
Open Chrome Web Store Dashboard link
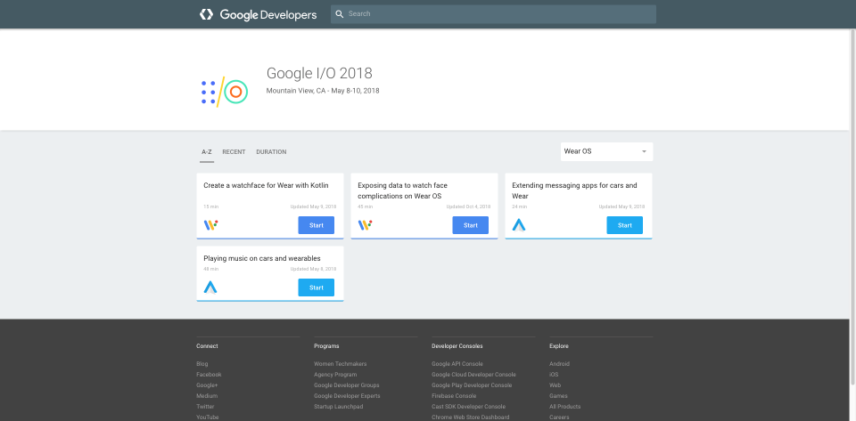coord(471,417)
